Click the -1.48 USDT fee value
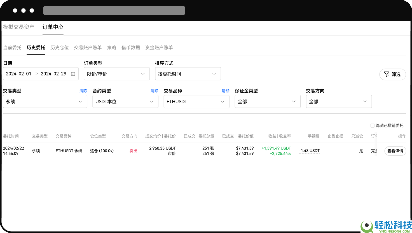This screenshot has height=233, width=412. [309, 151]
